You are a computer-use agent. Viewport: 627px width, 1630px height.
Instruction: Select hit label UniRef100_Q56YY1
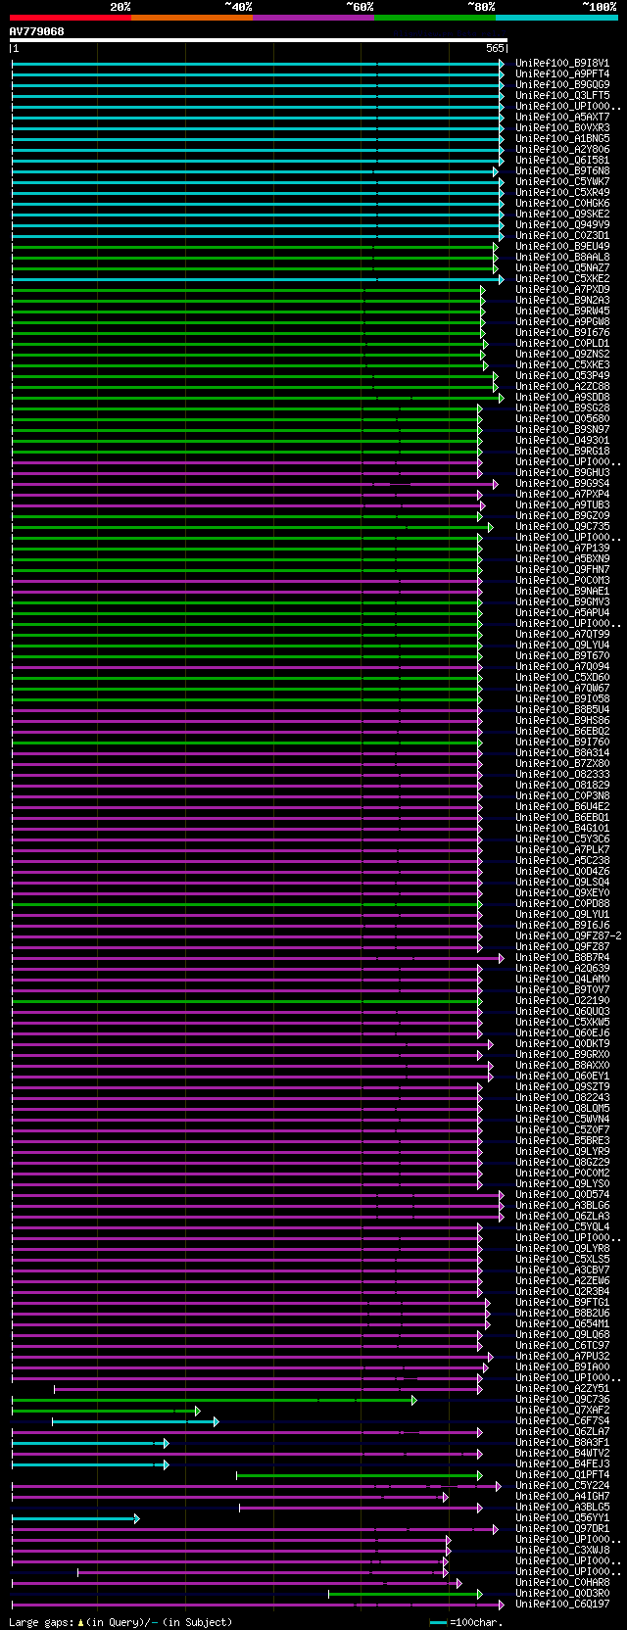pos(562,1518)
